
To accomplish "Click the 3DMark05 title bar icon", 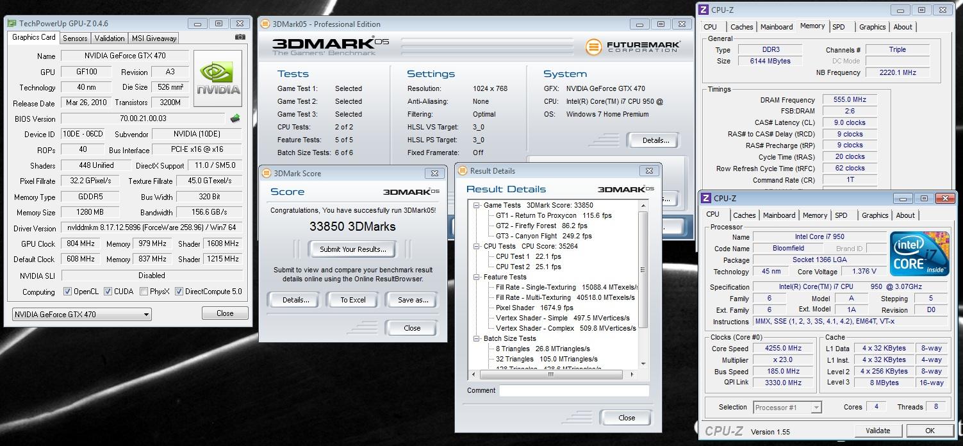I will click(x=265, y=24).
